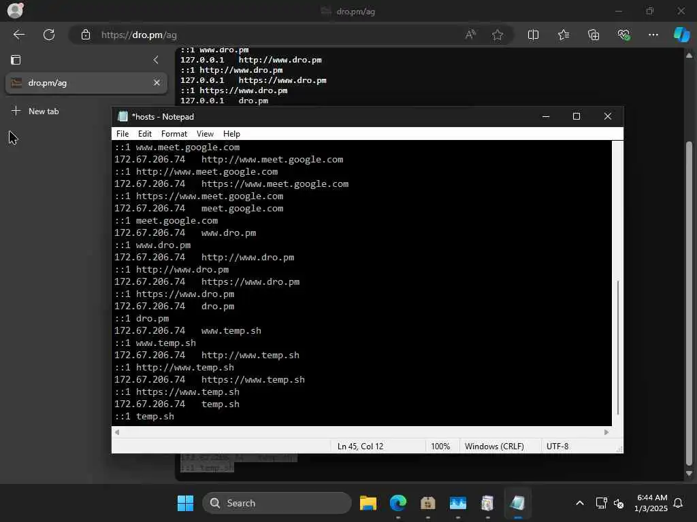Image resolution: width=697 pixels, height=522 pixels.
Task: Click the browser scroll up arrow
Action: [x=689, y=56]
